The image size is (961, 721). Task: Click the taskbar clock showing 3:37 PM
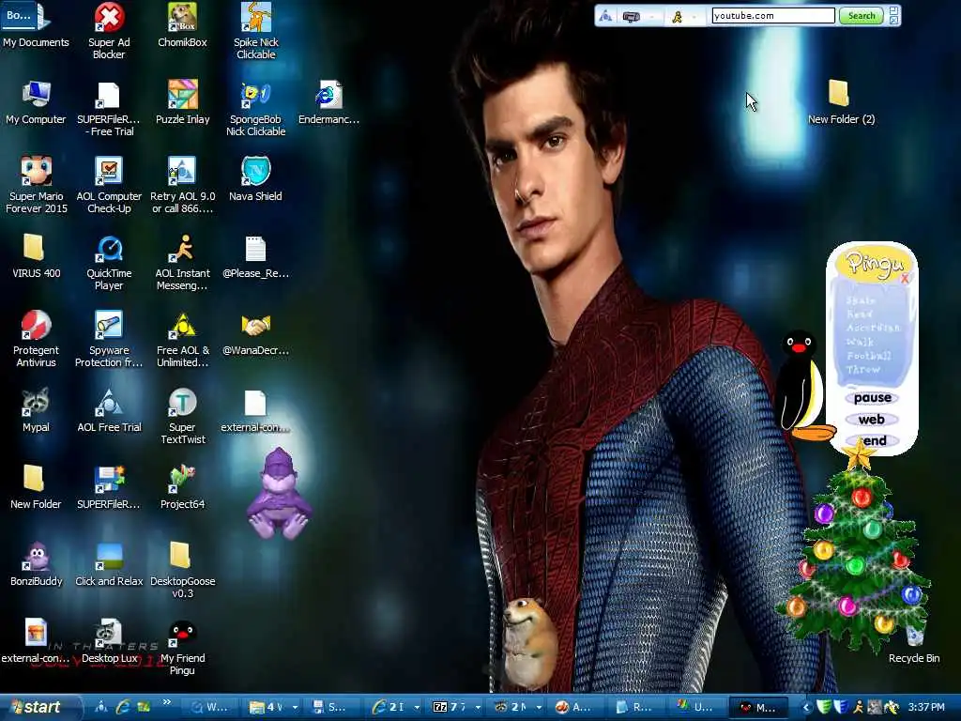(x=926, y=708)
